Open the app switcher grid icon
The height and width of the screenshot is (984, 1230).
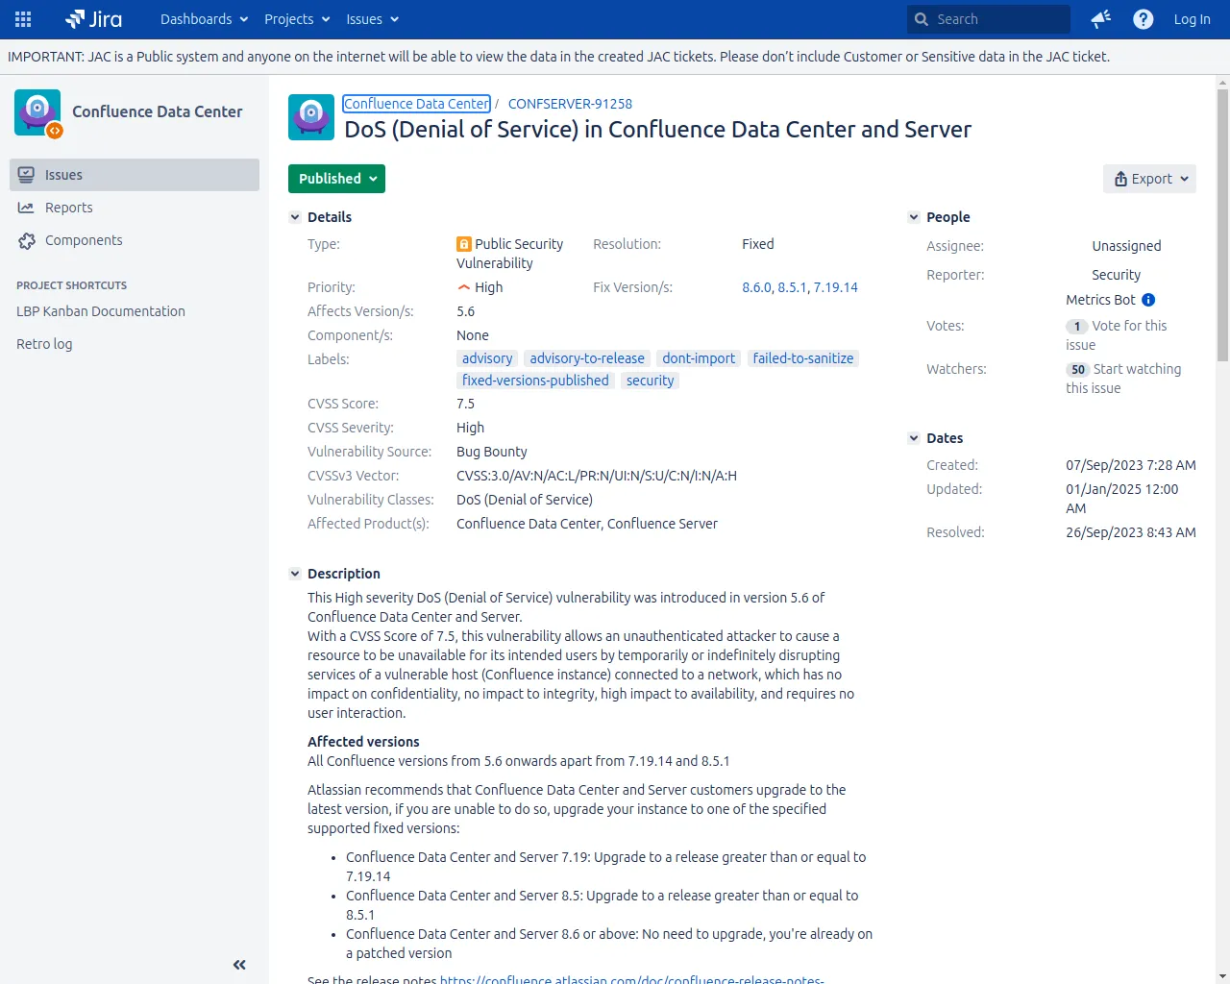[23, 19]
